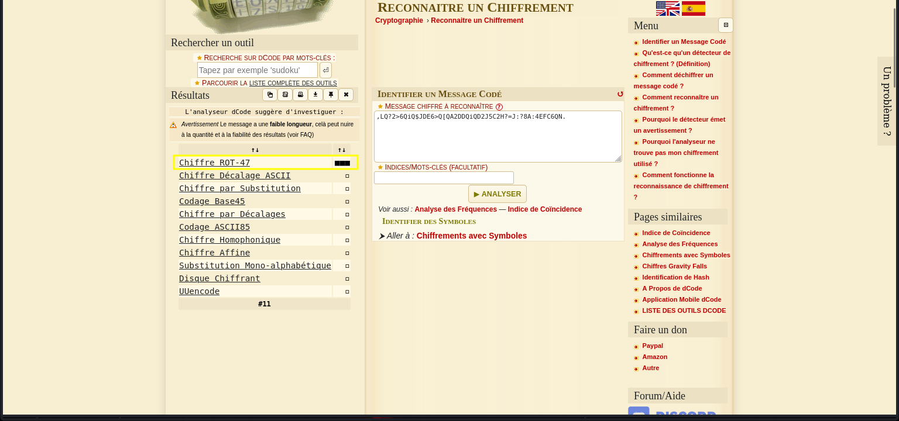Pin the results panel
The width and height of the screenshot is (899, 421).
coord(331,95)
